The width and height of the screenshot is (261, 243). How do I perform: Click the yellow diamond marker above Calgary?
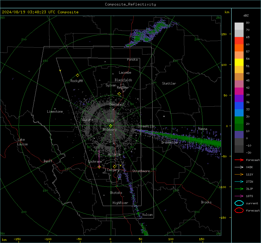pyautogui.click(x=115, y=166)
